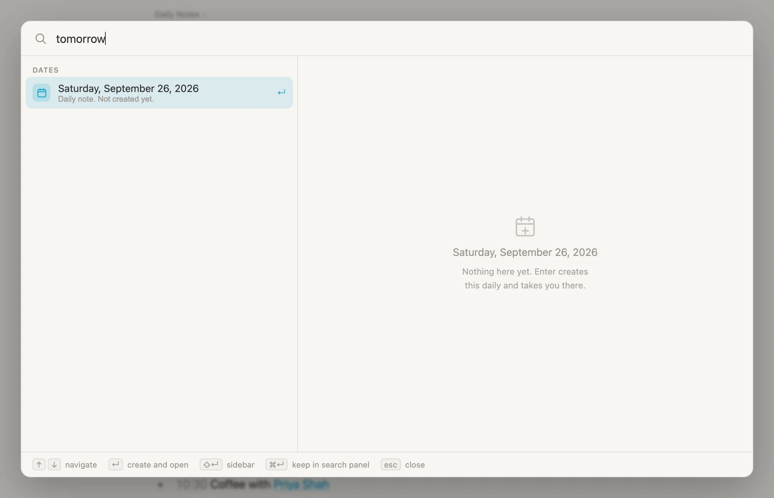Click the "navigate" hint label
The height and width of the screenshot is (498, 774).
click(x=81, y=465)
